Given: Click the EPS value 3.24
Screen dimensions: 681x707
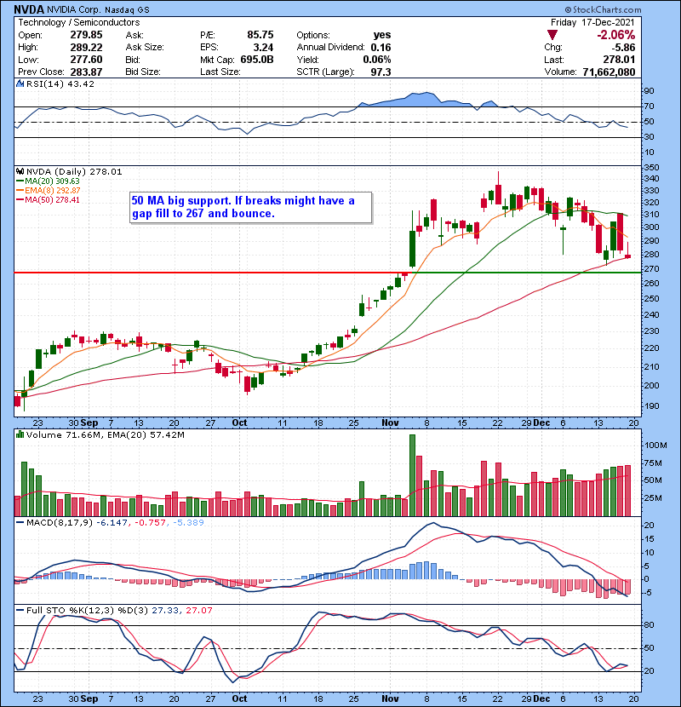Looking at the screenshot, I should click(x=263, y=48).
